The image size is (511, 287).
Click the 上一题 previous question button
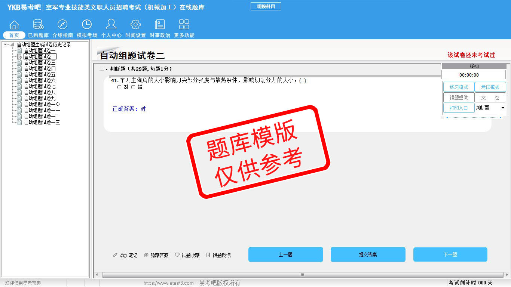pyautogui.click(x=286, y=254)
